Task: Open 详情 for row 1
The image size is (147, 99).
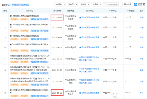Action: pos(141,18)
